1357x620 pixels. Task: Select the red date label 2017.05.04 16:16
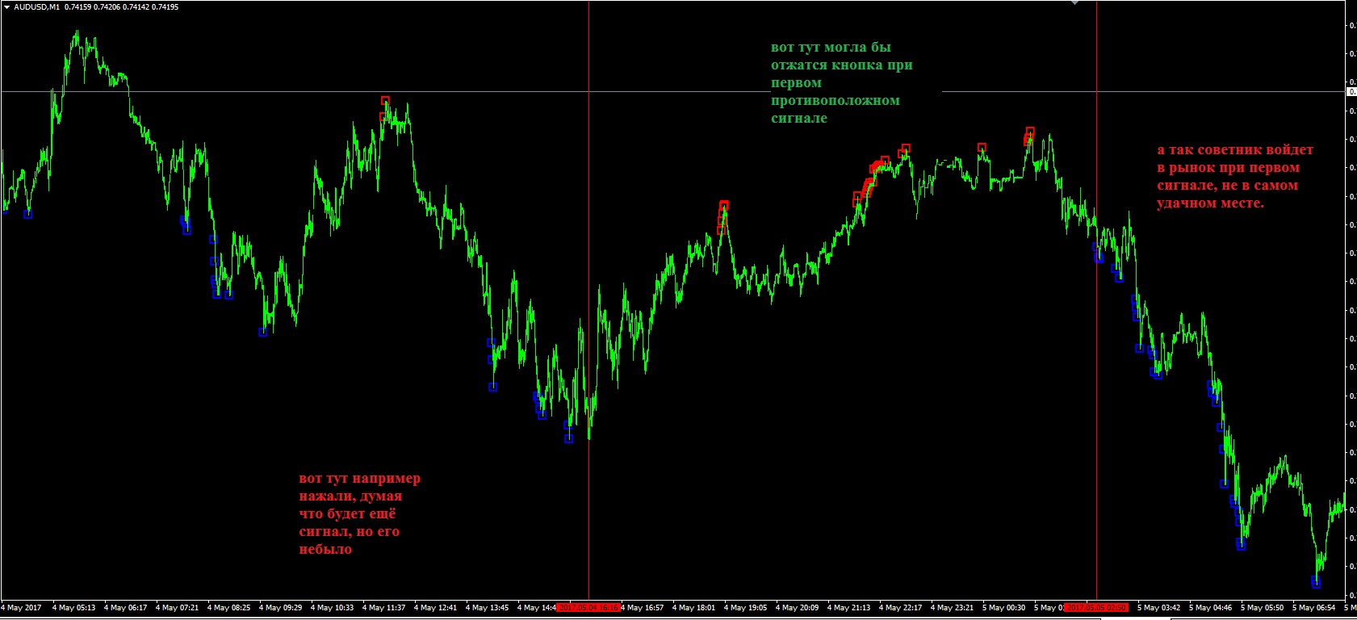589,608
